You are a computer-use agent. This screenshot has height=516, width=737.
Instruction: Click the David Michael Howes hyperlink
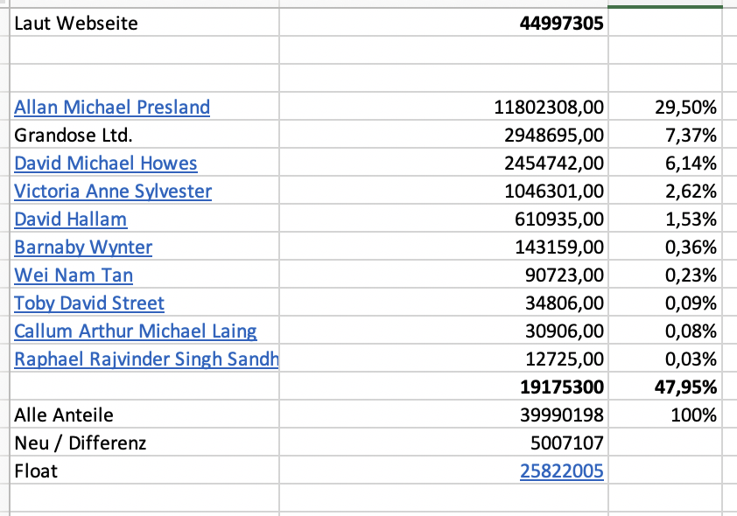pos(106,164)
